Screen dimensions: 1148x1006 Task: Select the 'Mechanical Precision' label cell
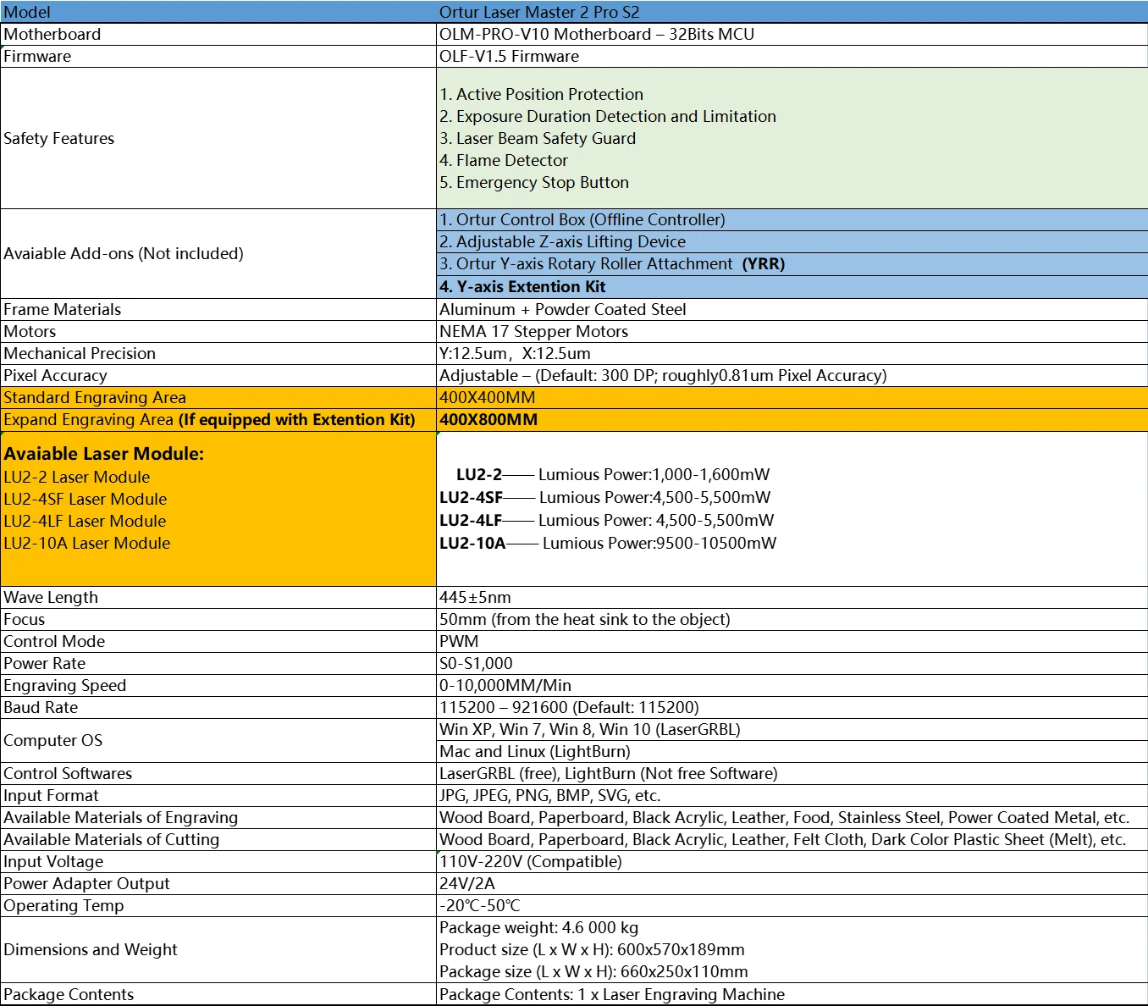pyautogui.click(x=218, y=353)
